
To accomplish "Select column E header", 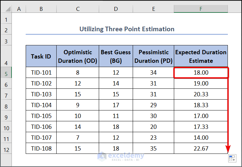I will pos(153,9).
